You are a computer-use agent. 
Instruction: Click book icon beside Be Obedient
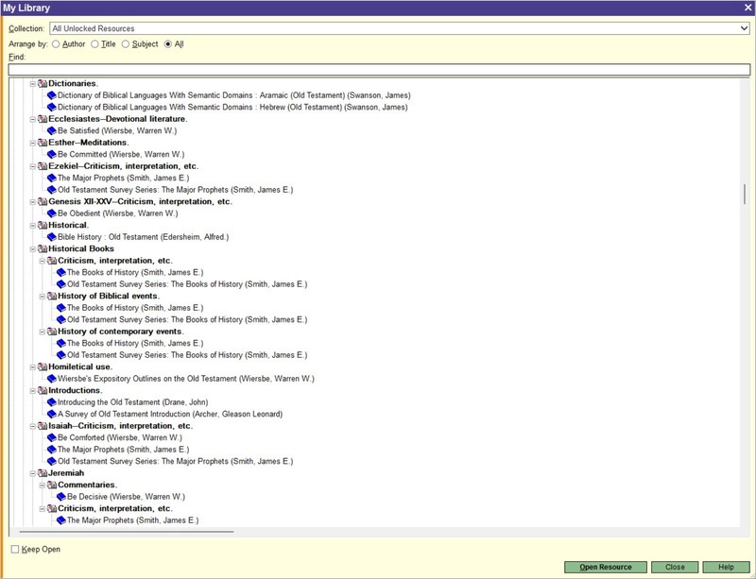[52, 213]
